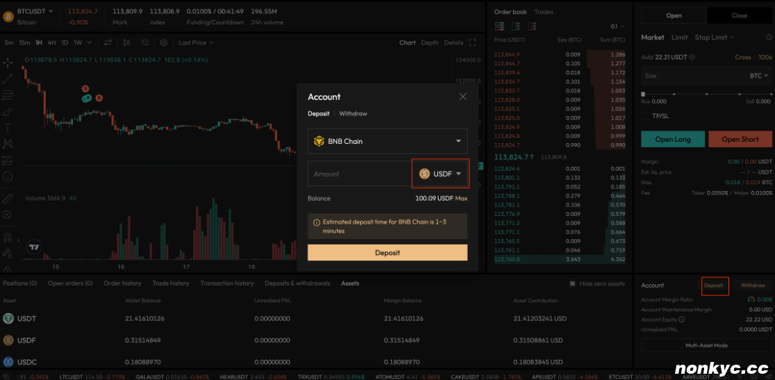Switch to the Trades tab

click(544, 12)
